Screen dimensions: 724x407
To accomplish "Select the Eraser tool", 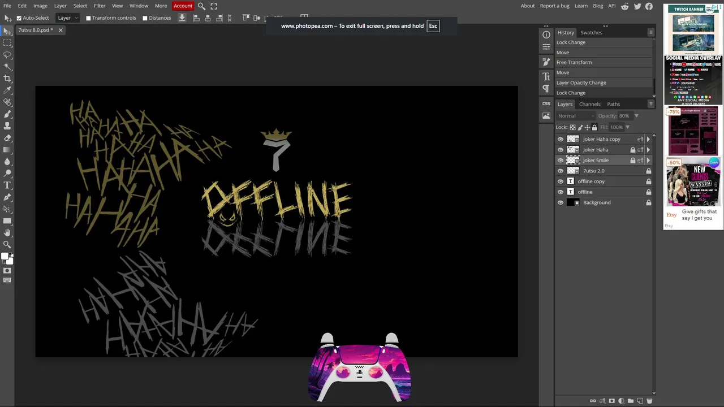I will coord(7,138).
